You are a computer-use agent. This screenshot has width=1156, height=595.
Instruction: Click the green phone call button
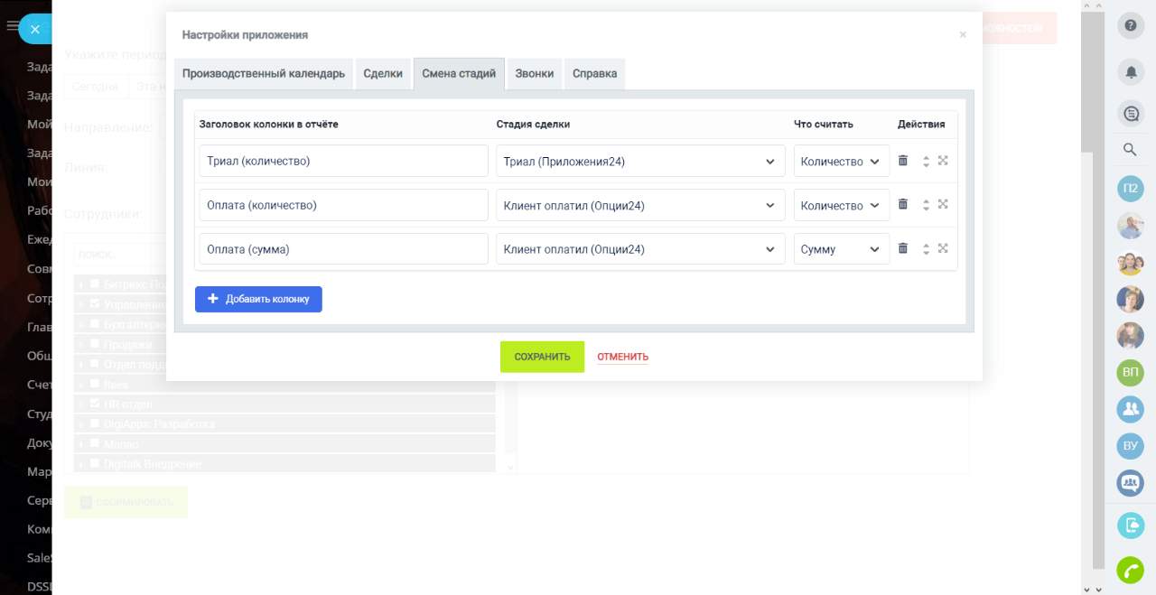pyautogui.click(x=1130, y=570)
